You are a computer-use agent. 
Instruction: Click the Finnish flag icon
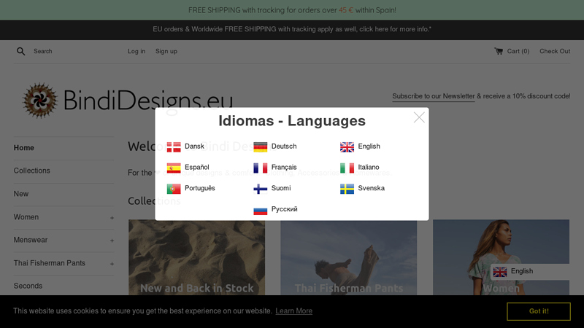pyautogui.click(x=261, y=189)
